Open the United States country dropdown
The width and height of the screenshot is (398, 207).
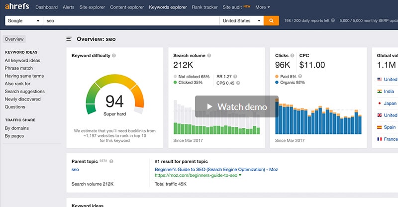click(x=241, y=20)
